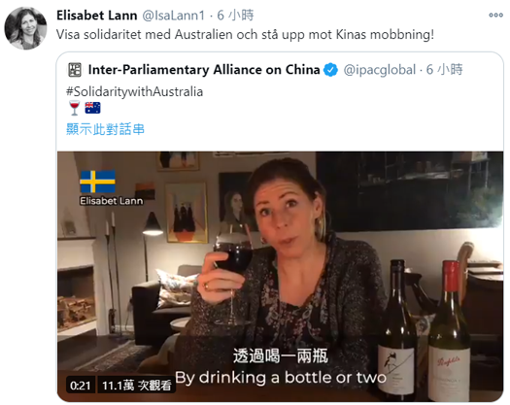This screenshot has height=405, width=510.
Task: Click the 顯示此對話串 show thread link
Action: 105,129
